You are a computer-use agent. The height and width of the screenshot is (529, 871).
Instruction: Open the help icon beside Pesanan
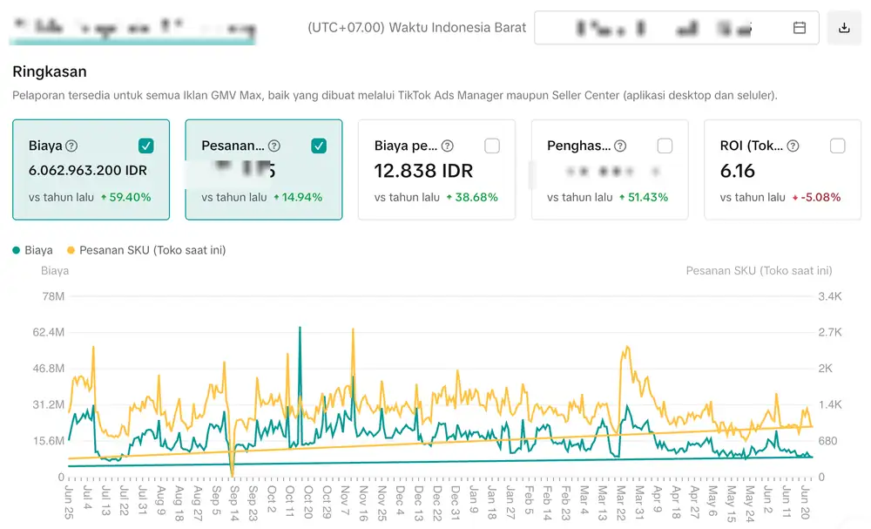273,146
